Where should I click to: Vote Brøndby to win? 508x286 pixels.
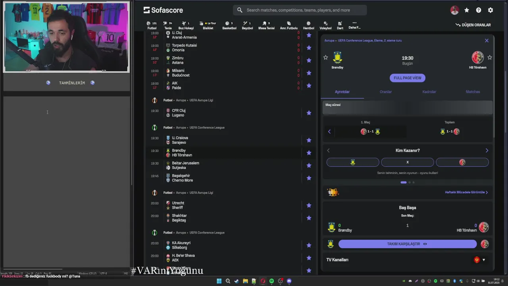pyautogui.click(x=352, y=162)
